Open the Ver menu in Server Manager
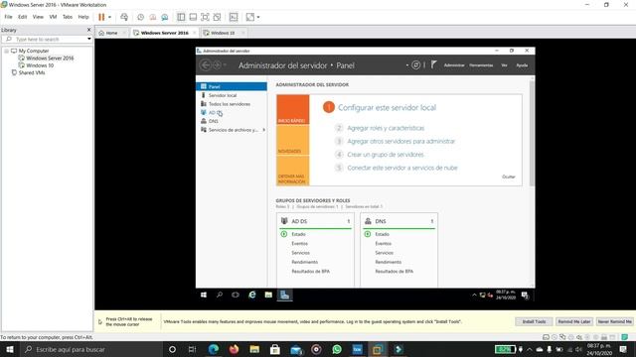This screenshot has height=357, width=636. click(504, 65)
